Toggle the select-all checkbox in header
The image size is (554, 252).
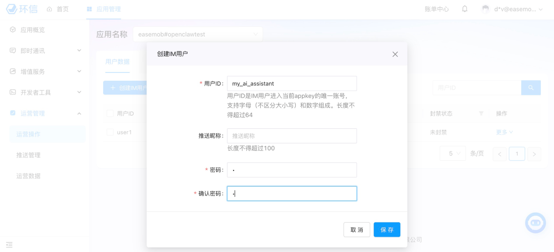point(110,114)
